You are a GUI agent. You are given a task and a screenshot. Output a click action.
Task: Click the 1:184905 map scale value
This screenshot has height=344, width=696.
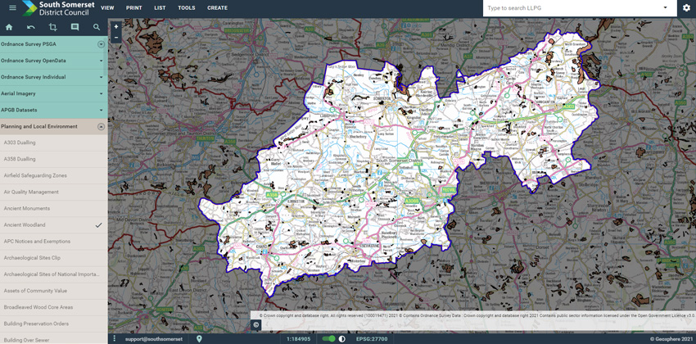pos(299,338)
